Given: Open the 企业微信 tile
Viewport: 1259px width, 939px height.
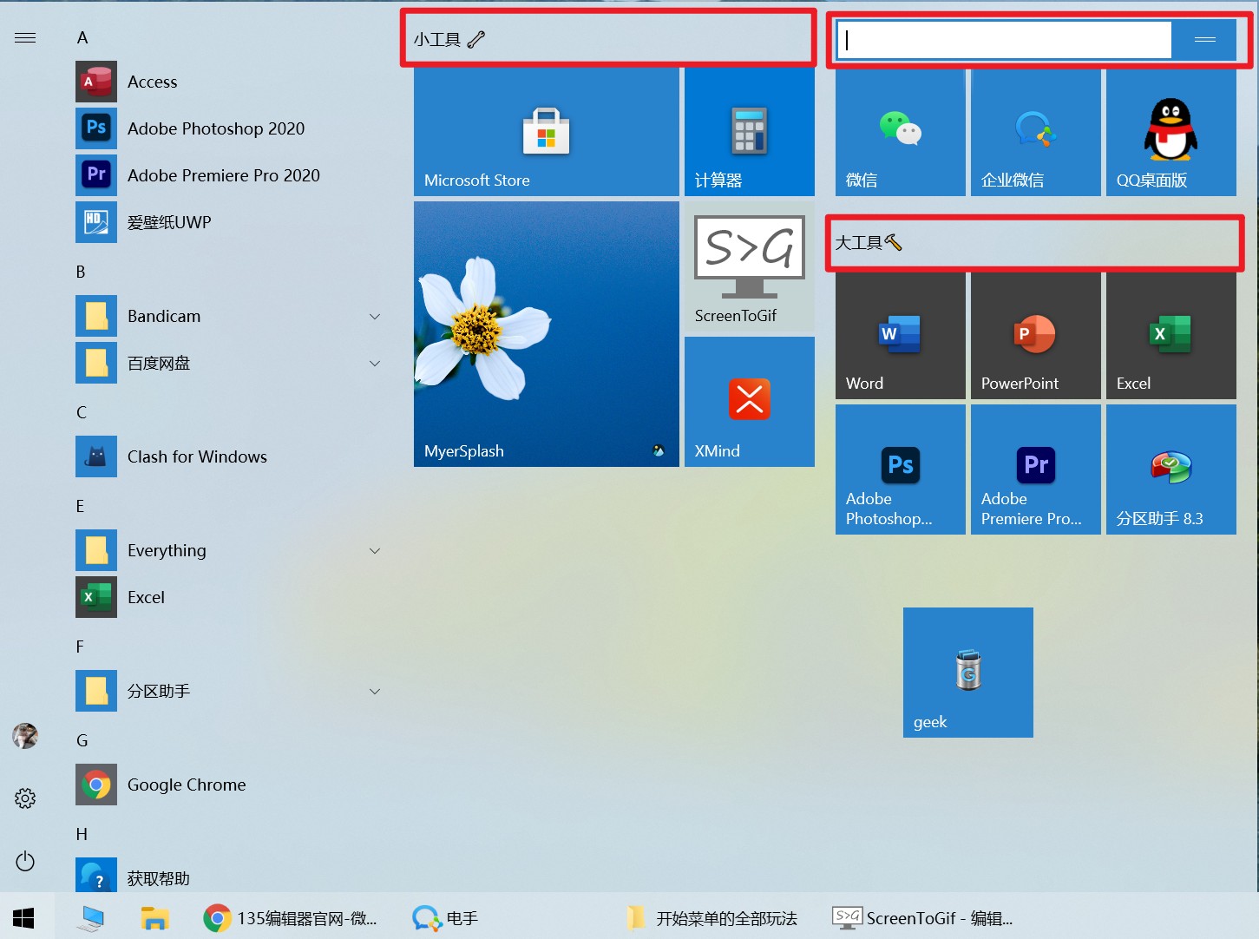Looking at the screenshot, I should coord(1036,131).
